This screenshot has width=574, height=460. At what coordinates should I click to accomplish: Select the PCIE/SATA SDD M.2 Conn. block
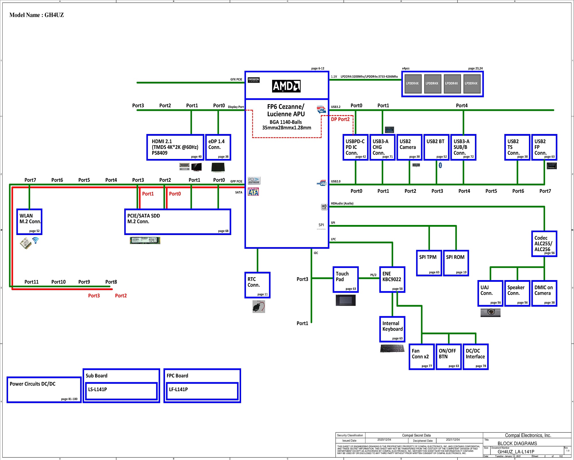[x=178, y=222]
